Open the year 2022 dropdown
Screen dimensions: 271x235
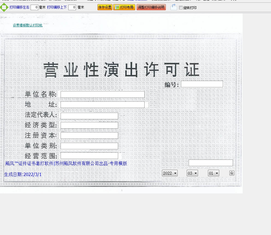tap(170, 173)
